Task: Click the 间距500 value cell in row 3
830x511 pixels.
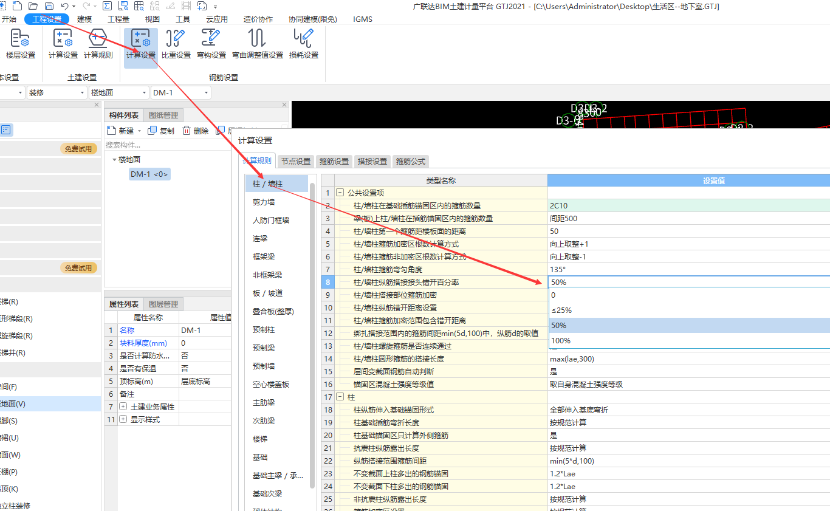Action: tap(688, 218)
